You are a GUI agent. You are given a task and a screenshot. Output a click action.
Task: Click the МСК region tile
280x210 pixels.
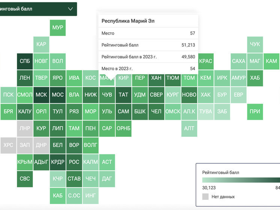(x=41, y=95)
